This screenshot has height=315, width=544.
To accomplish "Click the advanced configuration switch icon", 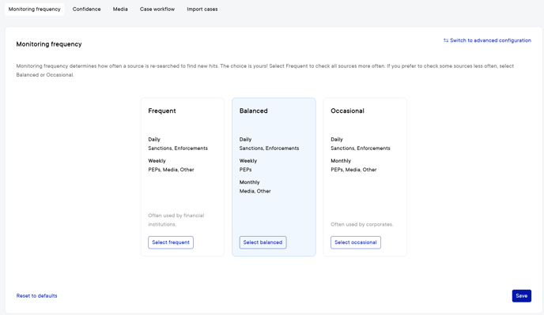I will [446, 40].
